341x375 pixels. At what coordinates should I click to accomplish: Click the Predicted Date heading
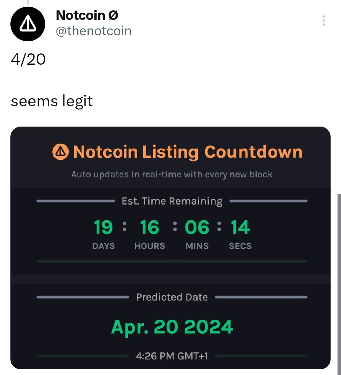(x=172, y=297)
